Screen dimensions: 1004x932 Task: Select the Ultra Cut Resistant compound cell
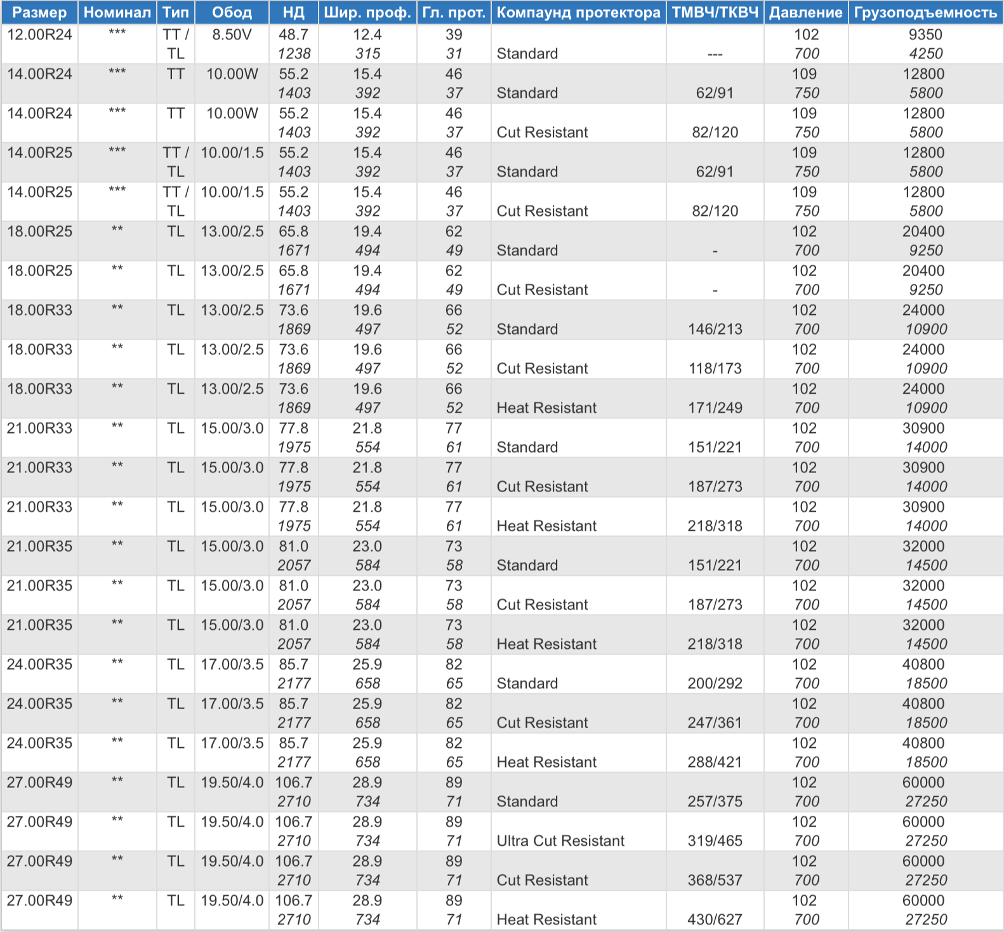[560, 841]
